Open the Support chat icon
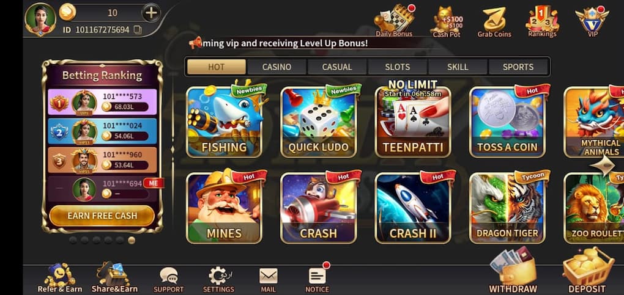624x295 pixels. (169, 280)
